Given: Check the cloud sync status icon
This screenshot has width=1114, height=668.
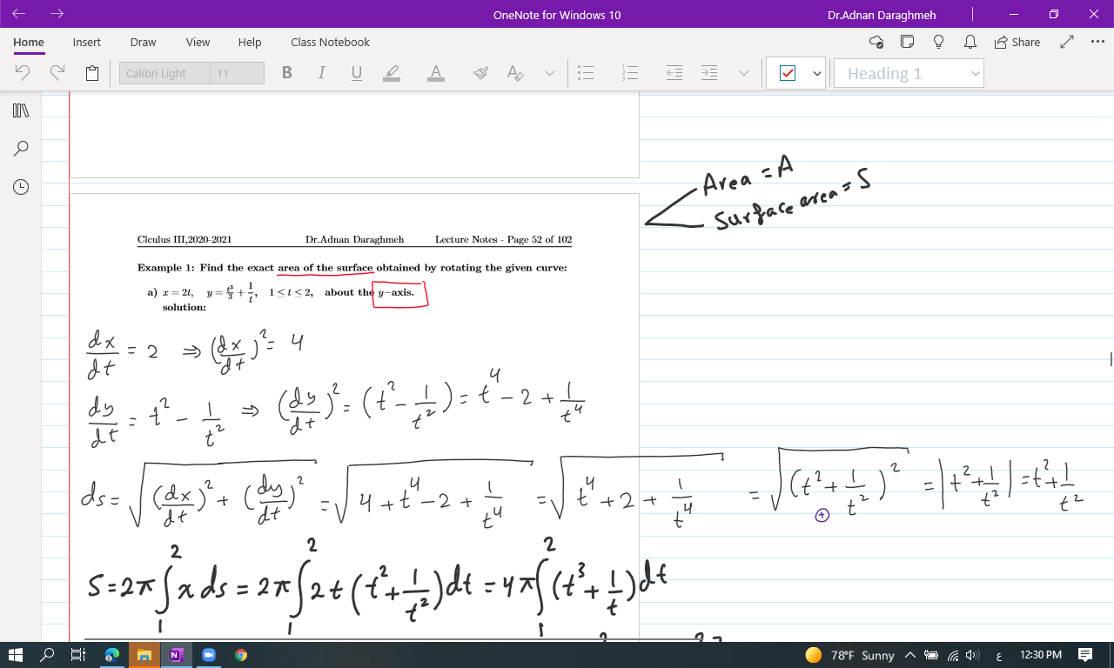Looking at the screenshot, I should (876, 42).
